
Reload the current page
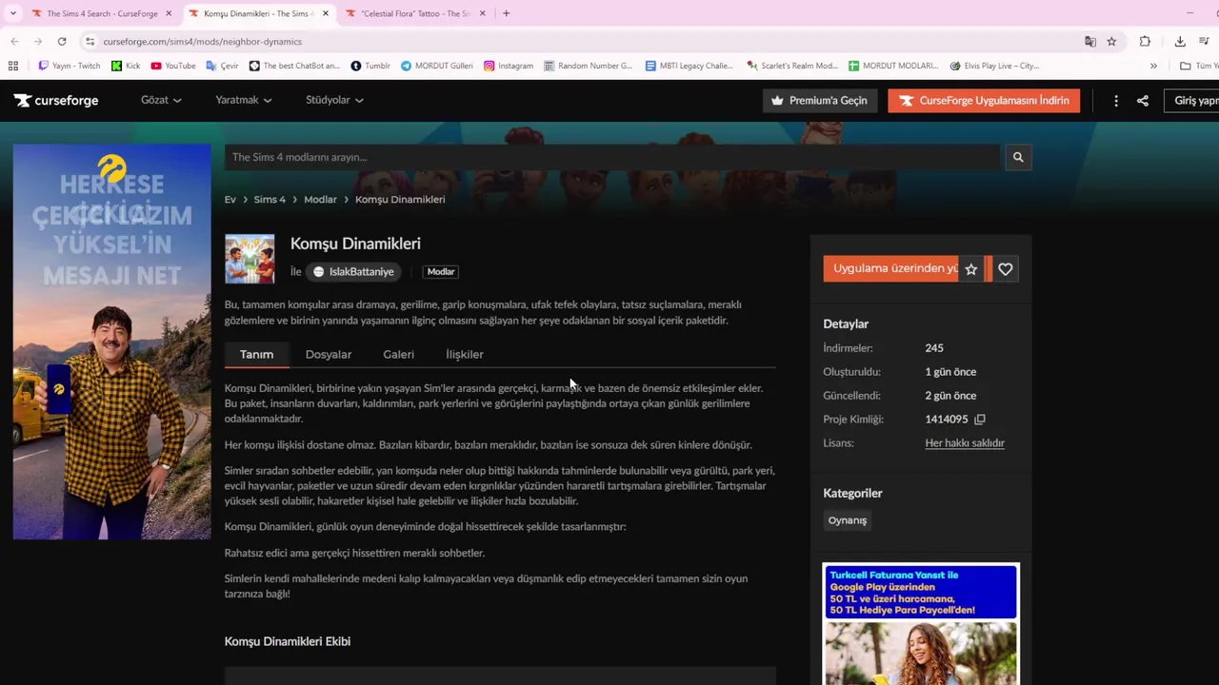62,41
